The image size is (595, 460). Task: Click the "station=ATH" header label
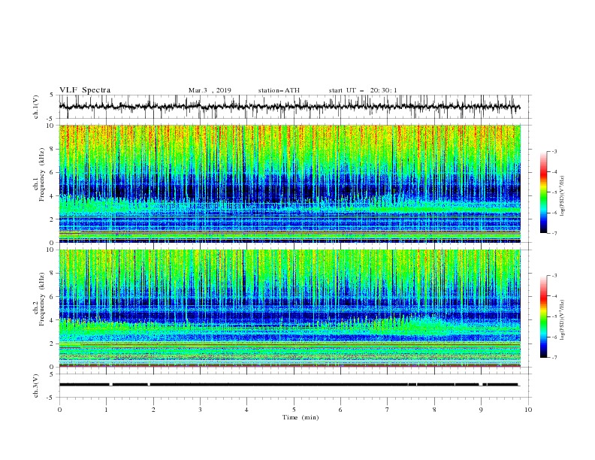[x=279, y=90]
